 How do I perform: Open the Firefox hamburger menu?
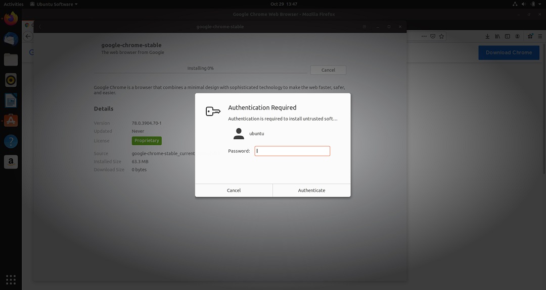coord(540,36)
